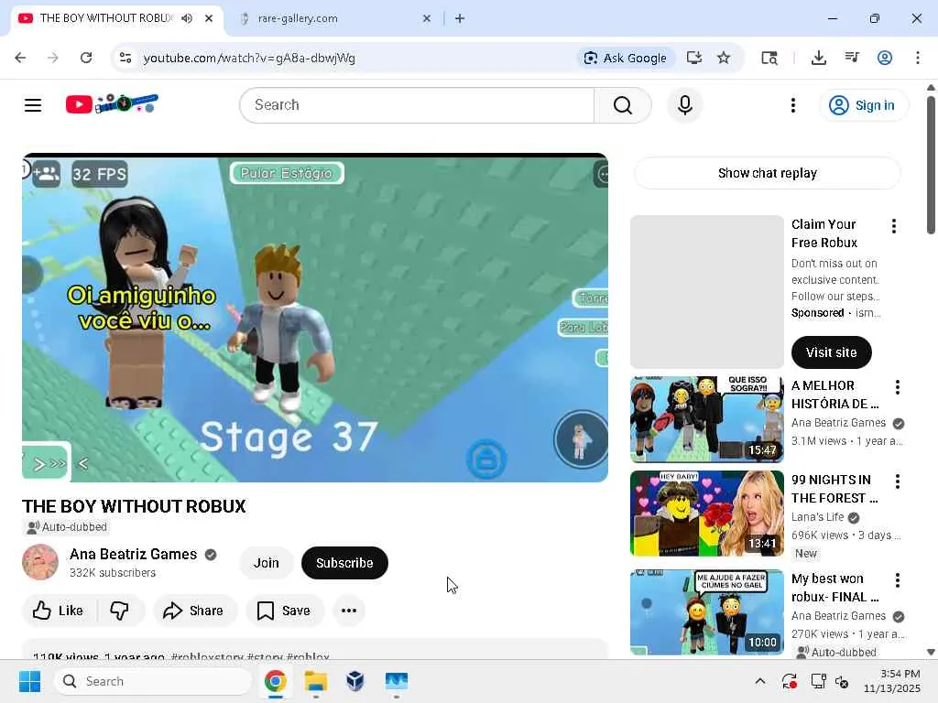Click the #robloxstory hashtag
938x703 pixels.
(x=207, y=657)
